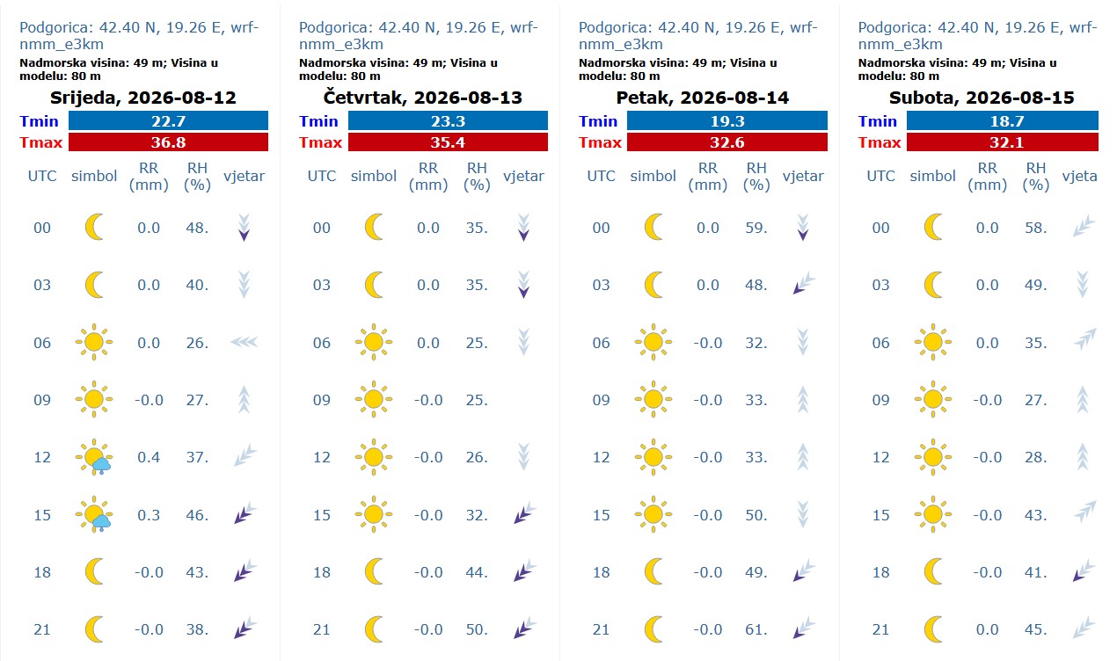Click the RH (%) column header for Wednesday
Viewport: 1117px width, 661px height.
197,176
